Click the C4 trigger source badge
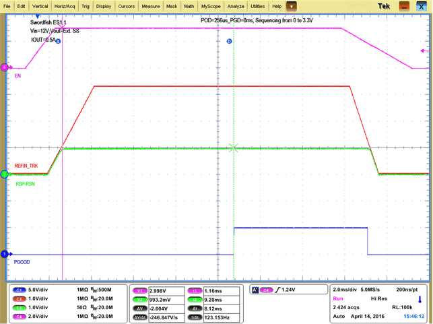 (x=266, y=290)
